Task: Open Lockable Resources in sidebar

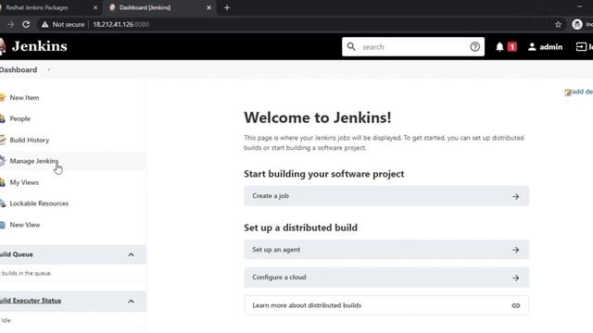Action: click(39, 203)
